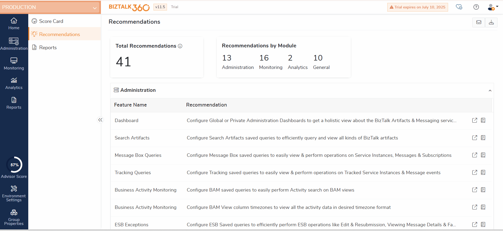Collapse the side navigation panel

100,120
